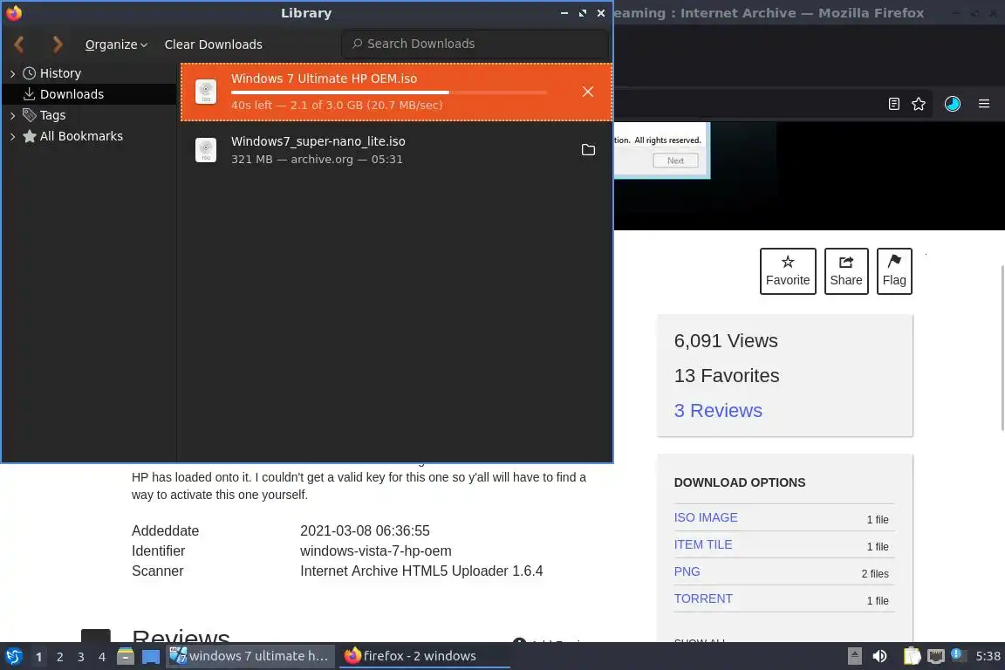Switch to windows 7 ultimate taskbar window

pos(250,656)
